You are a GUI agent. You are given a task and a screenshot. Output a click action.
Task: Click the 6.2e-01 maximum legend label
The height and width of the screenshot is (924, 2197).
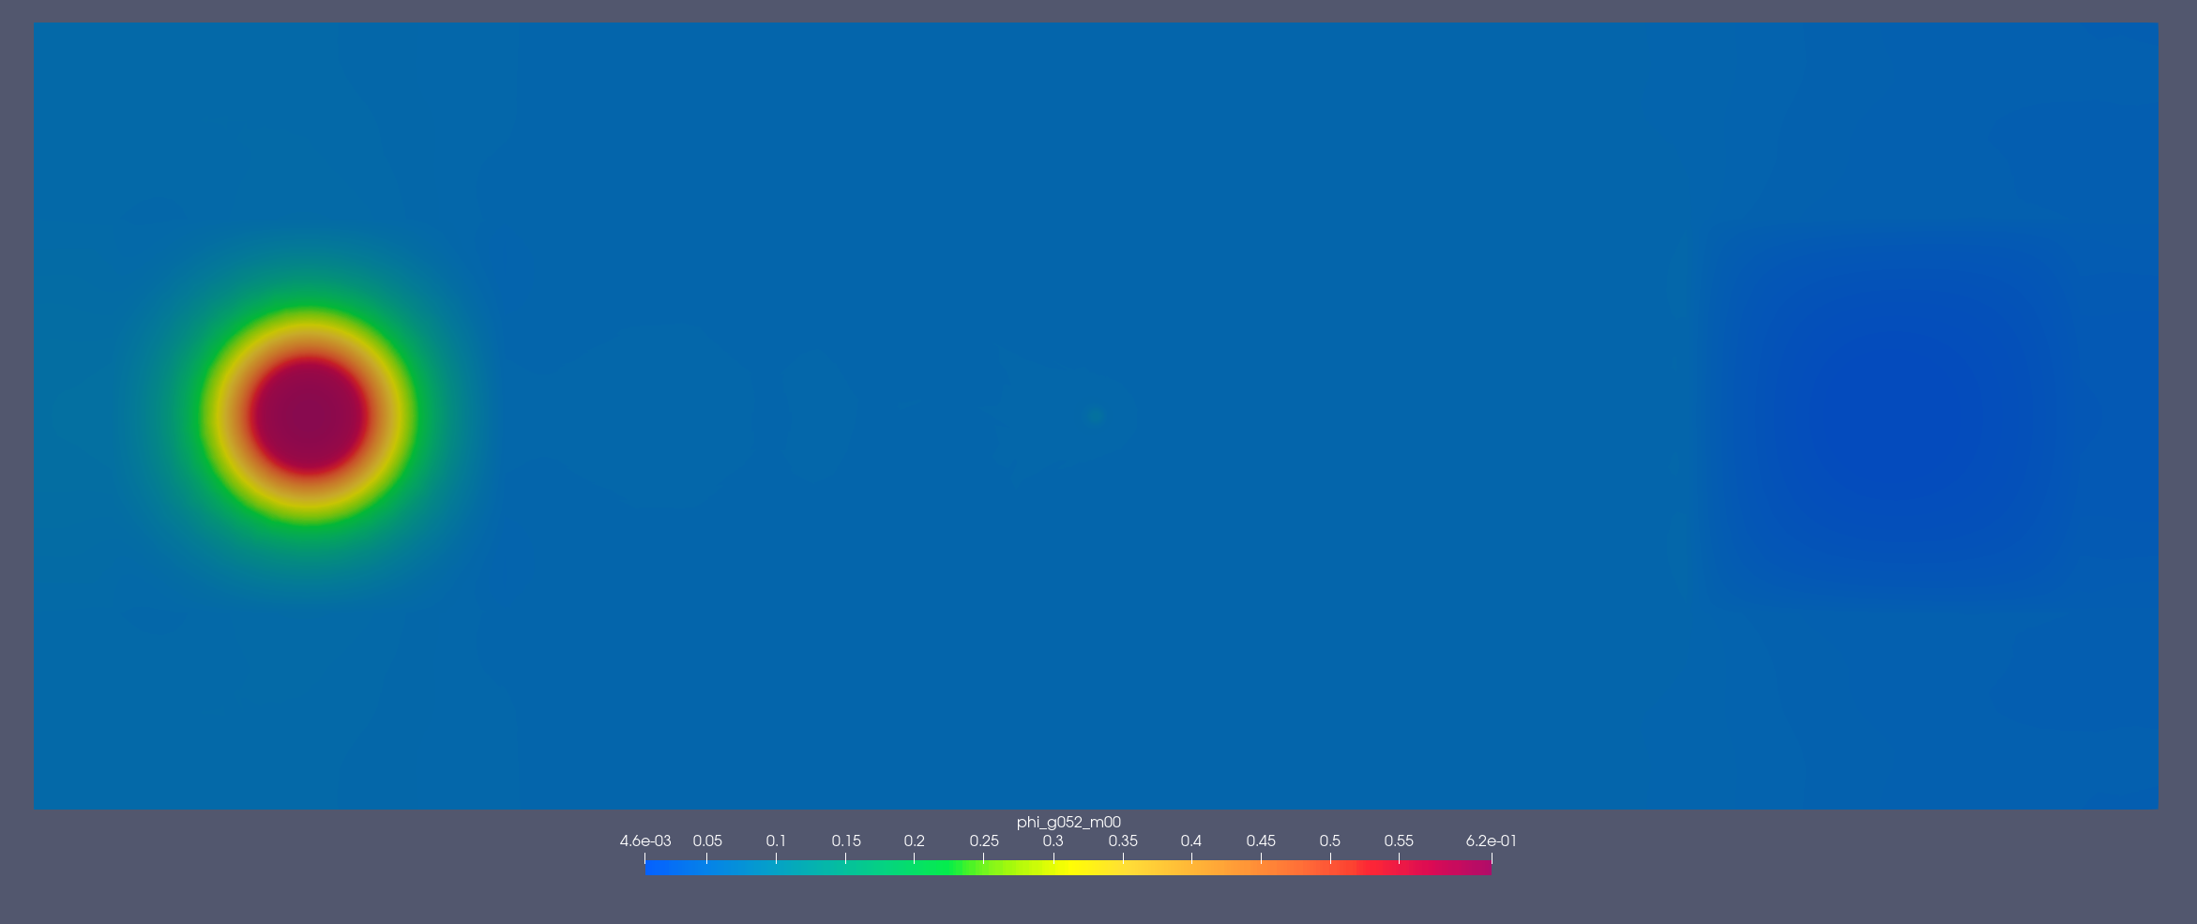tap(1491, 841)
